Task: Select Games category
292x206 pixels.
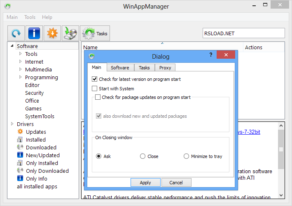Action: (33, 108)
